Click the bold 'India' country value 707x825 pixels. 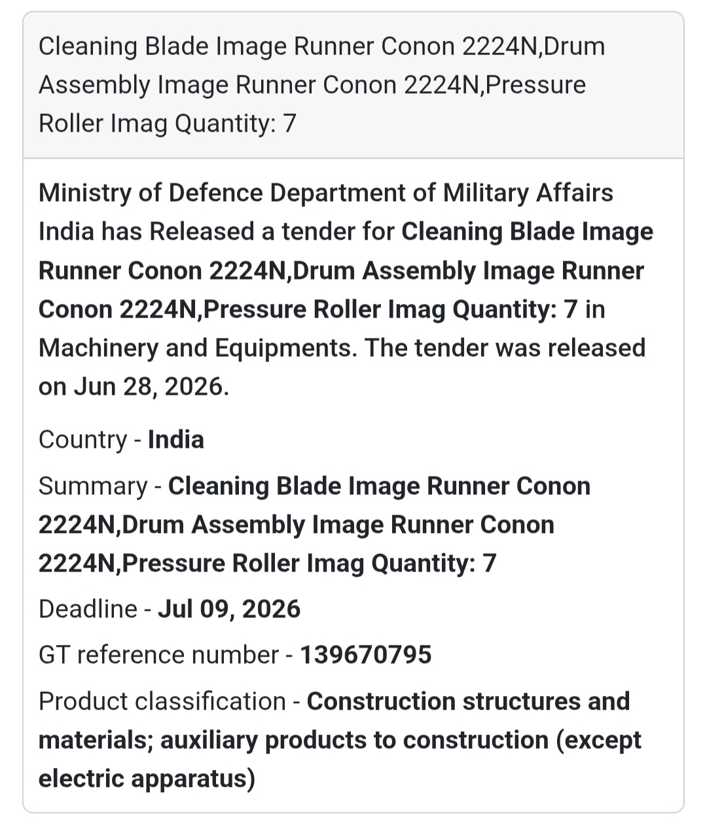[176, 439]
